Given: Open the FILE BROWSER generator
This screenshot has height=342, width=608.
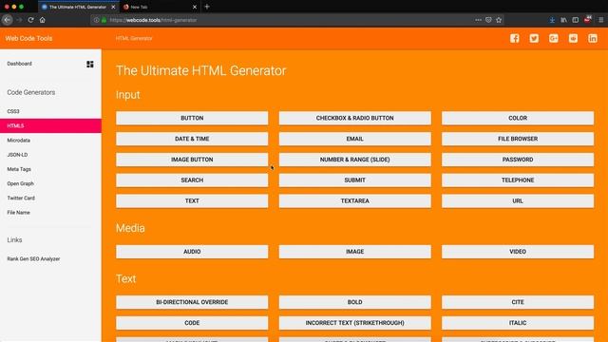Looking at the screenshot, I should (x=518, y=139).
